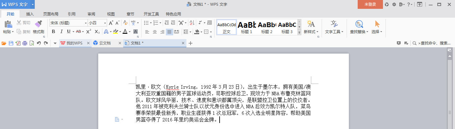Switch to 页面布局 ribbon tab
This screenshot has height=129, width=455.
click(x=51, y=14)
